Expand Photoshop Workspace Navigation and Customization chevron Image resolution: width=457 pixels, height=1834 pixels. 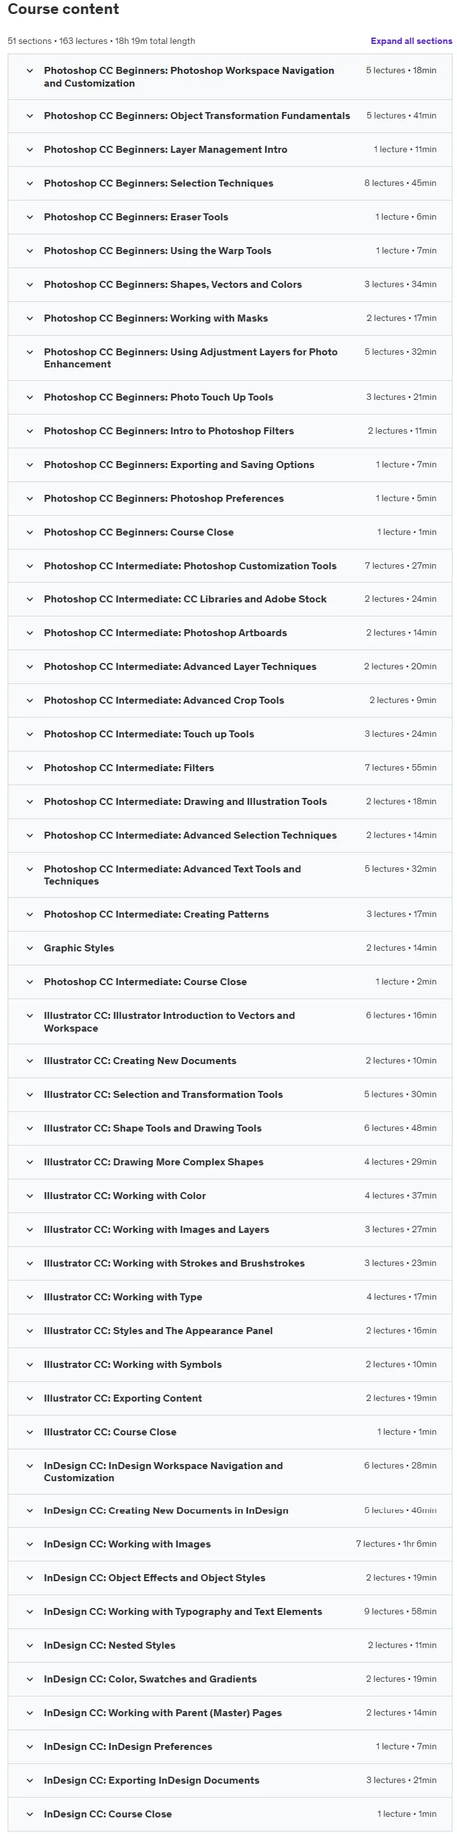[x=30, y=71]
